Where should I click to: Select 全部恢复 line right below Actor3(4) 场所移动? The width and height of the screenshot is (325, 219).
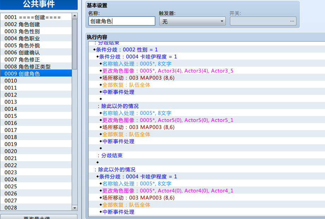tap(207, 85)
